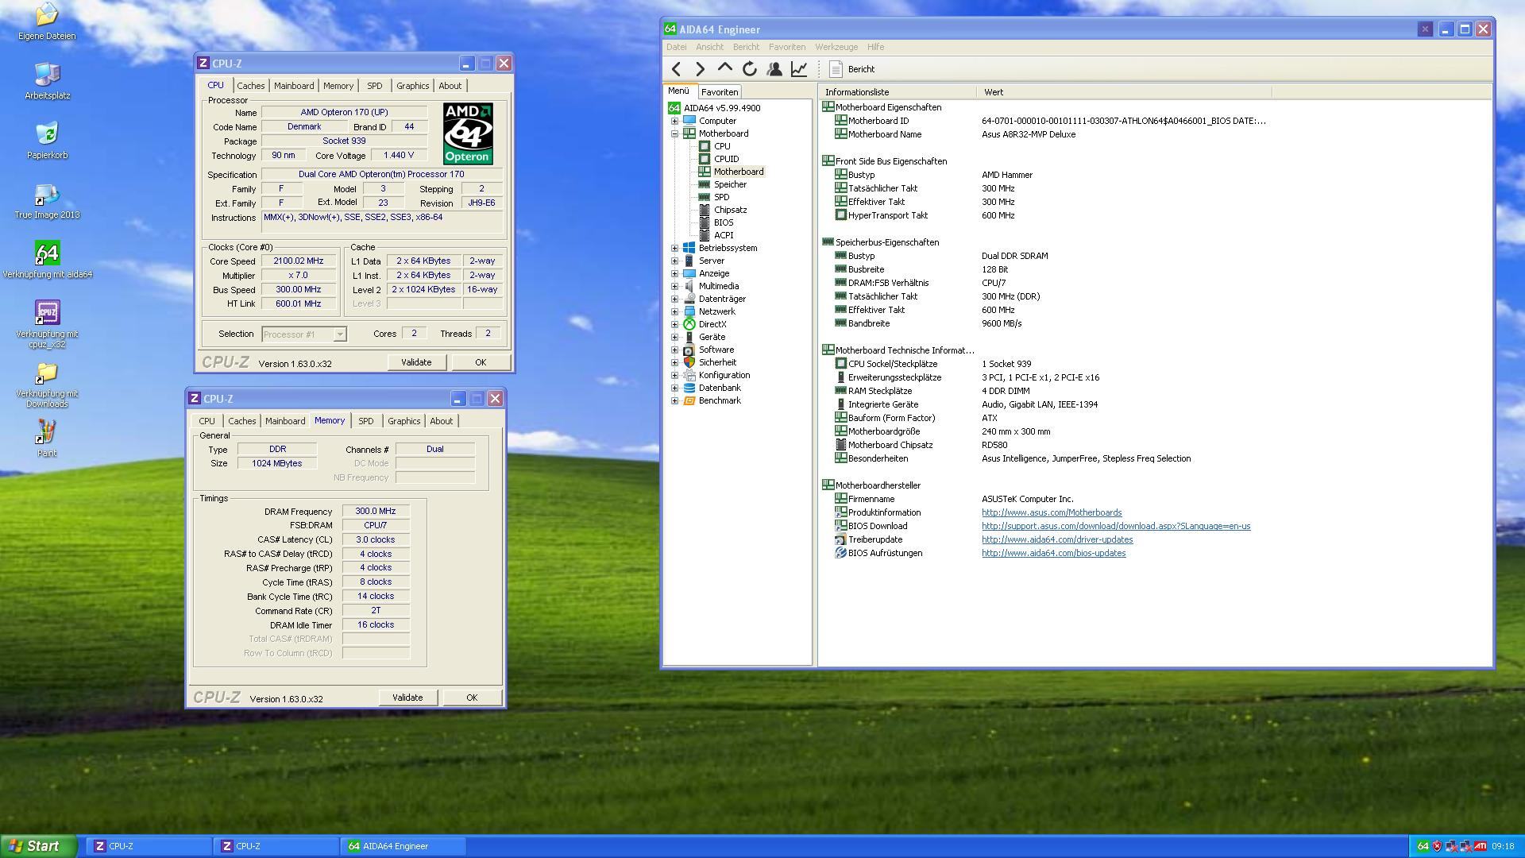Open the Werkzeuge menu

(836, 47)
